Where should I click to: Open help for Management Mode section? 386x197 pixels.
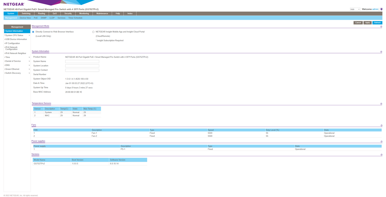381,27
